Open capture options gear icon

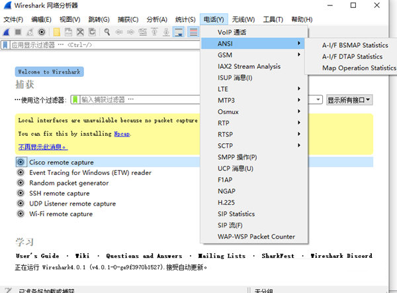pos(42,32)
